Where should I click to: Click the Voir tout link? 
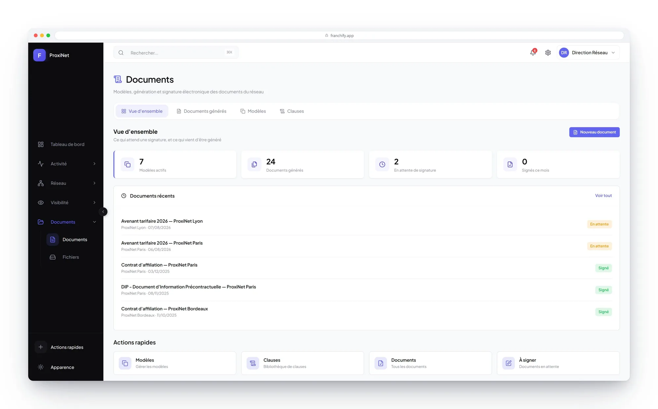[603, 196]
